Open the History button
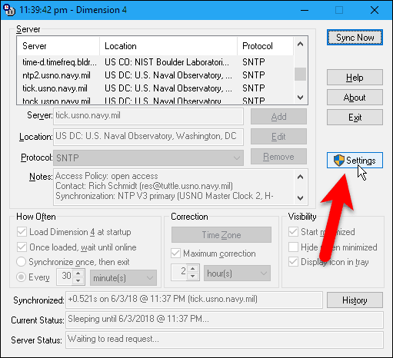 pyautogui.click(x=355, y=300)
